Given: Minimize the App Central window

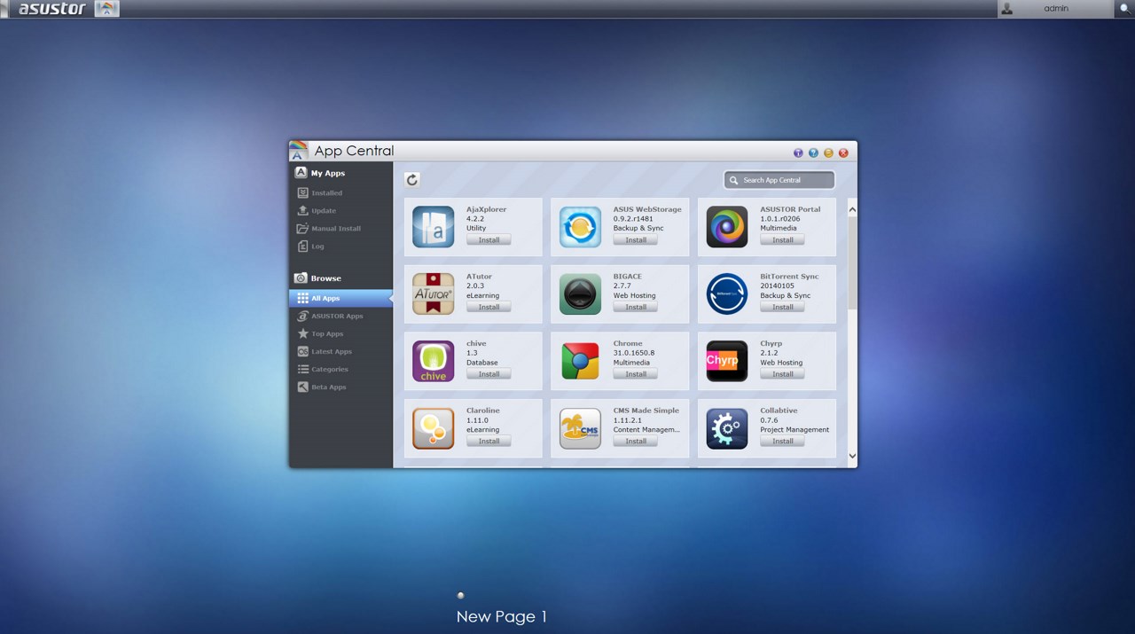Looking at the screenshot, I should click(x=828, y=153).
